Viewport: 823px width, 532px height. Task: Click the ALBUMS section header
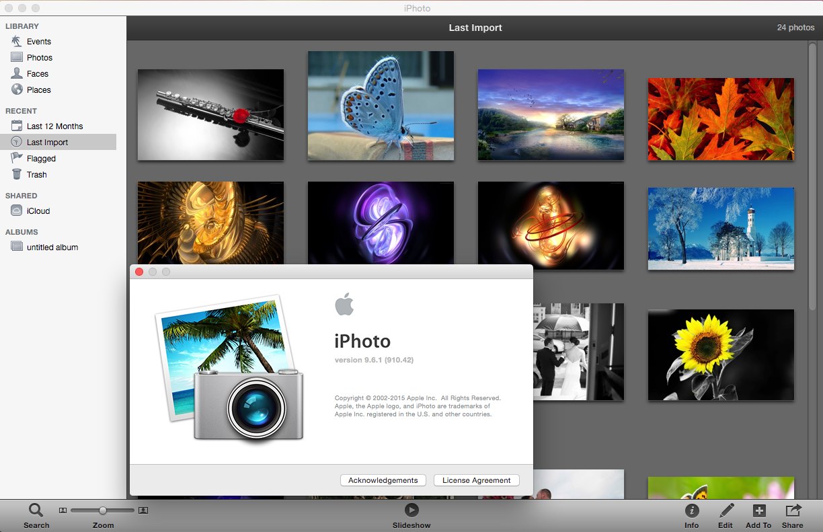point(22,232)
